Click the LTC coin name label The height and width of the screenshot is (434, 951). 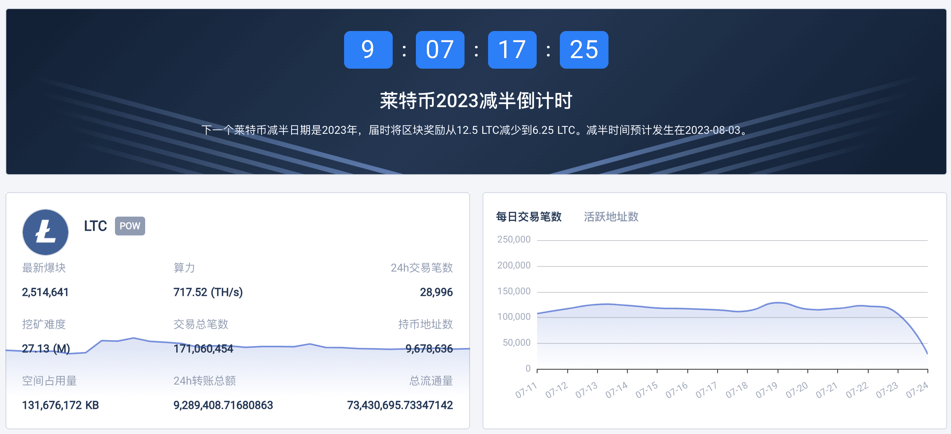95,226
